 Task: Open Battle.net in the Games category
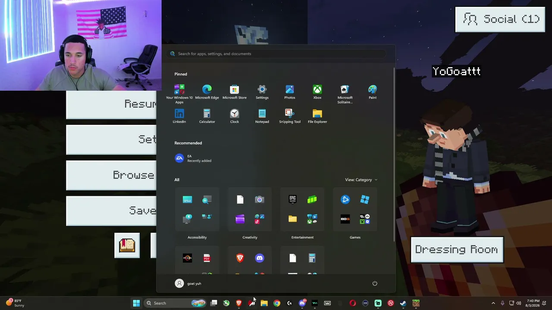[345, 199]
